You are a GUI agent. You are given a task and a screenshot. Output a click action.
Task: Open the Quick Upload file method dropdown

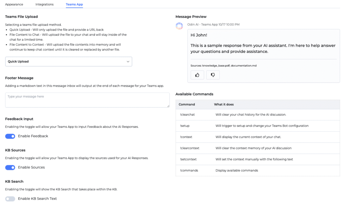69,62
